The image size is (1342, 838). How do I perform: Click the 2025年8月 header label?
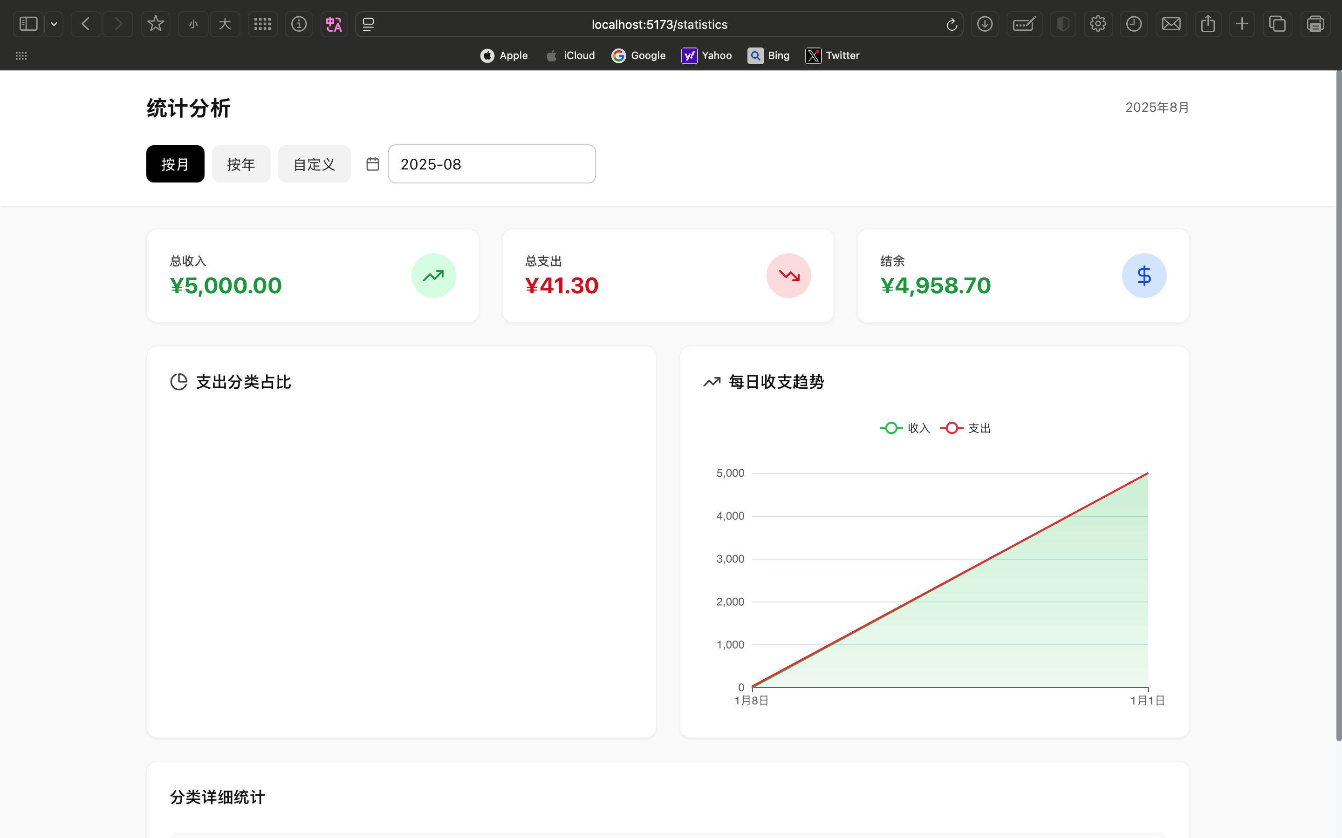(1157, 108)
